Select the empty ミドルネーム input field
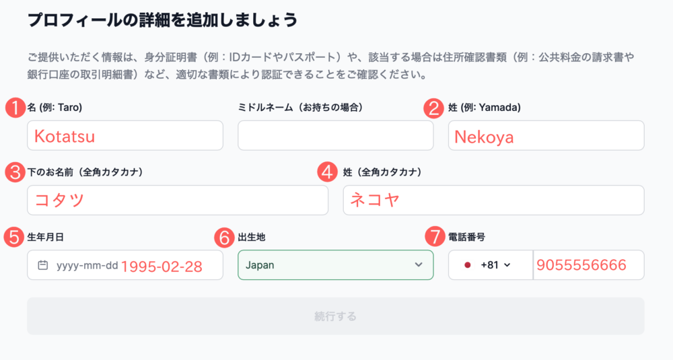Image resolution: width=673 pixels, height=360 pixels. (336, 136)
